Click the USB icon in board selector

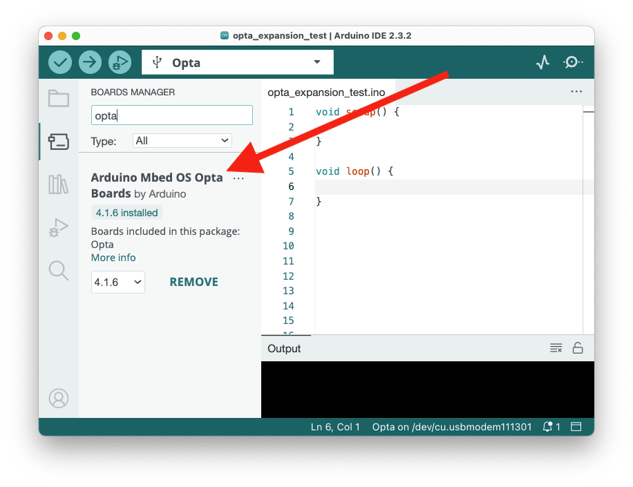pos(157,62)
